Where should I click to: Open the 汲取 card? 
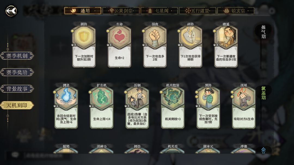pyautogui.click(x=244, y=106)
